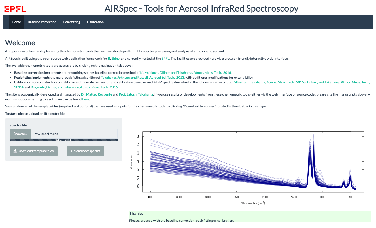376x228 pixels.
Task: Open Takahama, Johnson, and Russell 2013 reference
Action: click(x=143, y=78)
